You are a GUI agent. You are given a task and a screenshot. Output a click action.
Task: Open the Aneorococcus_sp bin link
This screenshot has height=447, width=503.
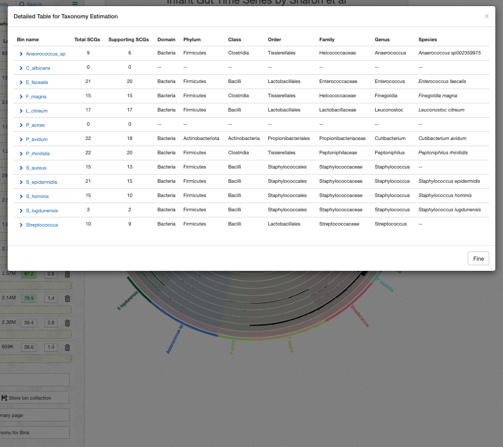pos(45,54)
